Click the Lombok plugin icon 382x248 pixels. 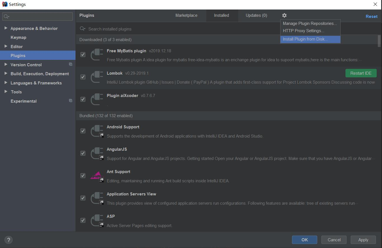[x=97, y=77]
